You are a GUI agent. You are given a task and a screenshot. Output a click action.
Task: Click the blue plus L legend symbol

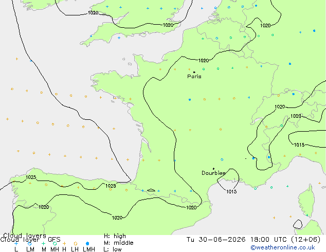pos(16,243)
